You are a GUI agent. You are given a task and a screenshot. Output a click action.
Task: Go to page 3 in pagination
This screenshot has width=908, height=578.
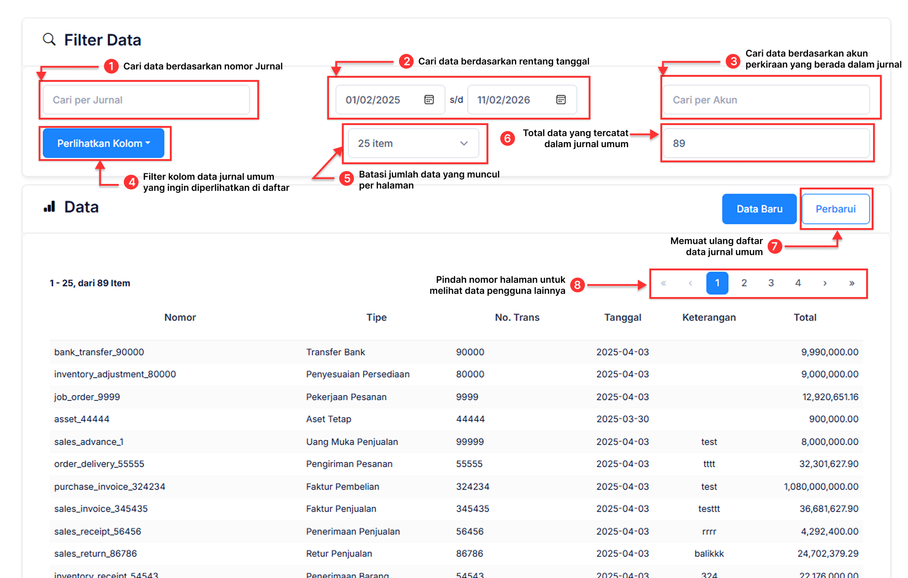[x=771, y=283]
